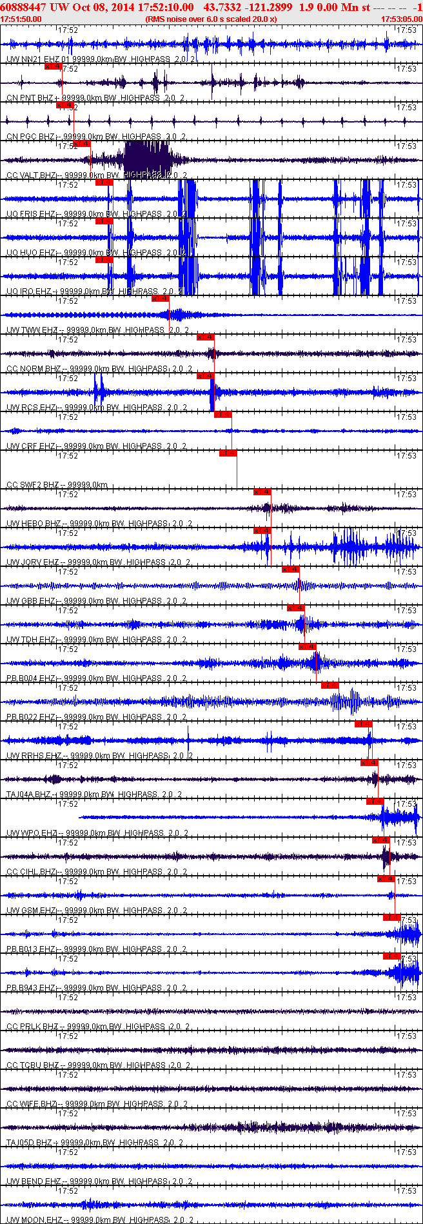Click the red pick flag on NORM trace

205,337
